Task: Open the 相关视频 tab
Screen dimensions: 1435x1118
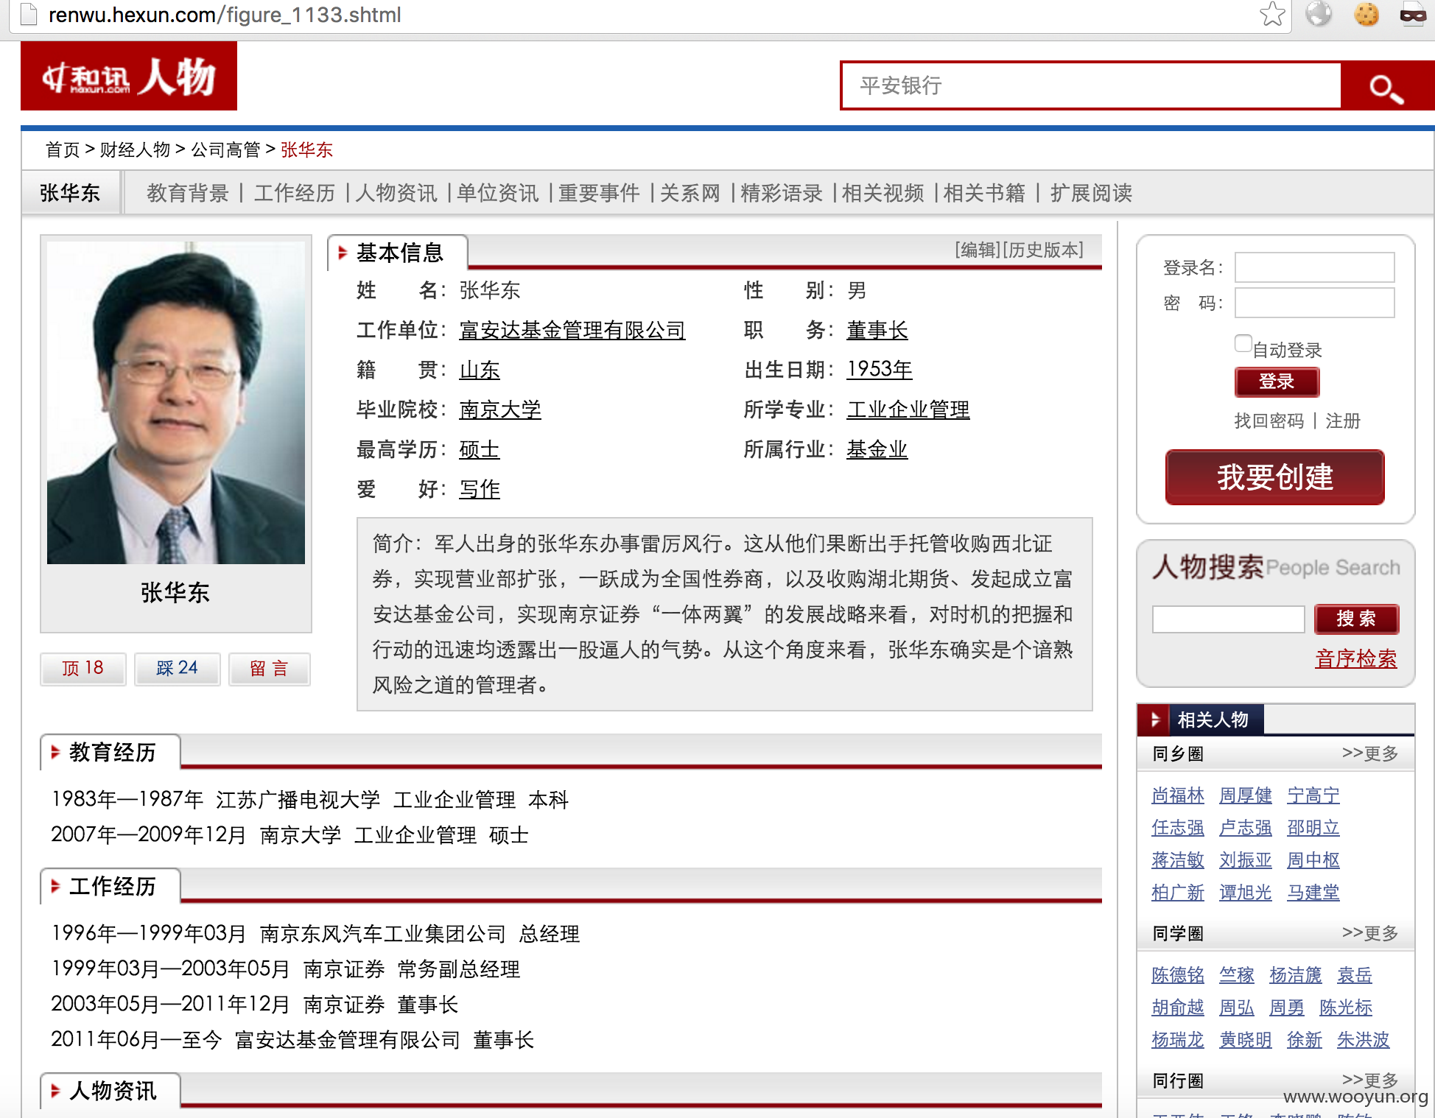Action: [x=883, y=193]
